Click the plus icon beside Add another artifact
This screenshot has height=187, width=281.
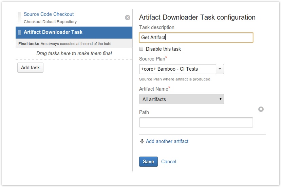click(142, 141)
